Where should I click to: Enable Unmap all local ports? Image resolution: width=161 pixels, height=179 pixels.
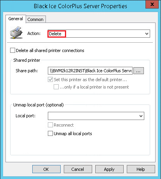coord(50,134)
